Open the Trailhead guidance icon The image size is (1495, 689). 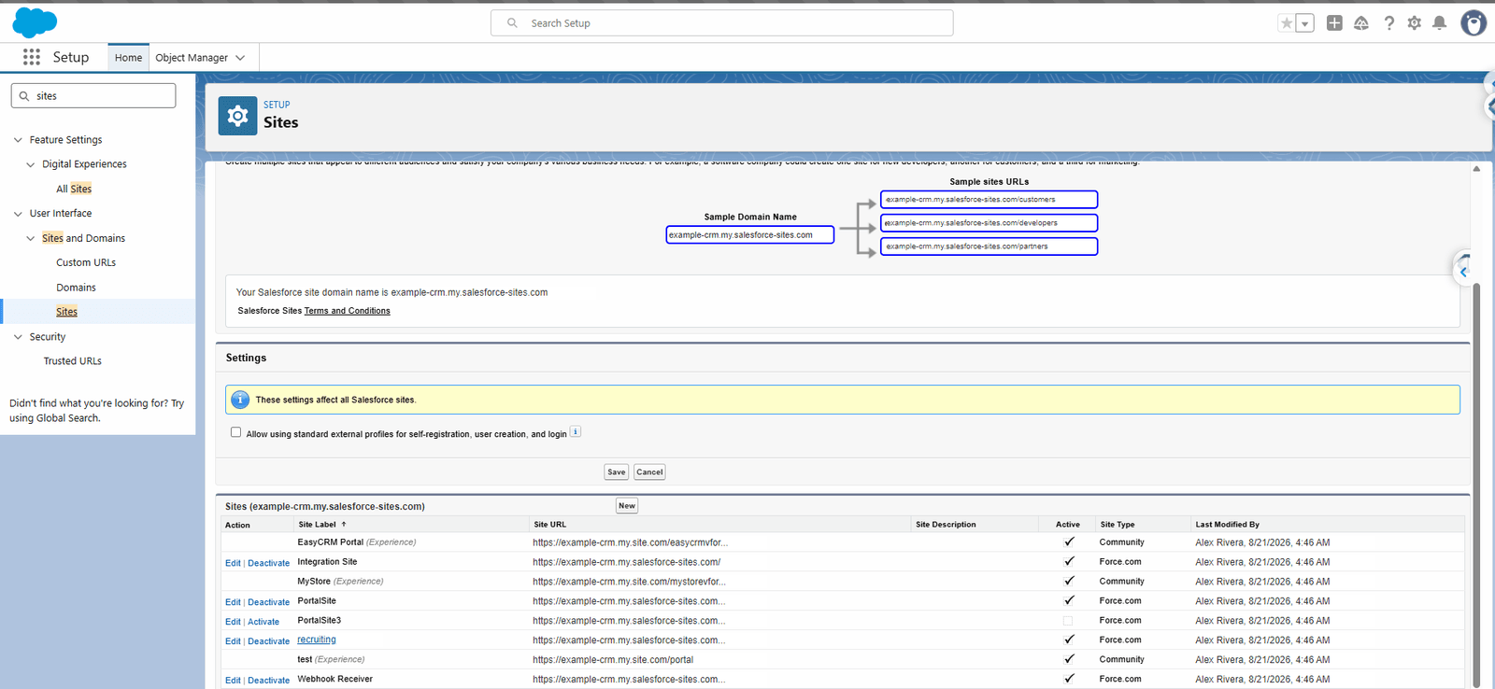click(x=1361, y=23)
